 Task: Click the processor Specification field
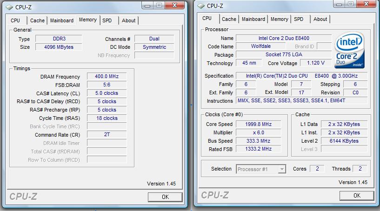(x=302, y=76)
